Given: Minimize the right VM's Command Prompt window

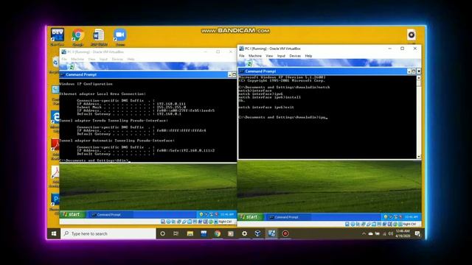Looking at the screenshot, I should pos(409,71).
